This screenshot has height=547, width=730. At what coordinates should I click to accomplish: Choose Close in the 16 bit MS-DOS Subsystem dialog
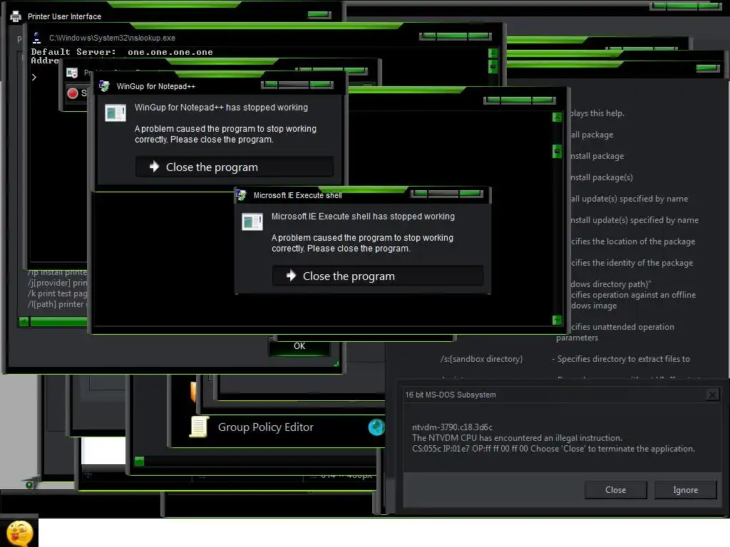tap(615, 490)
